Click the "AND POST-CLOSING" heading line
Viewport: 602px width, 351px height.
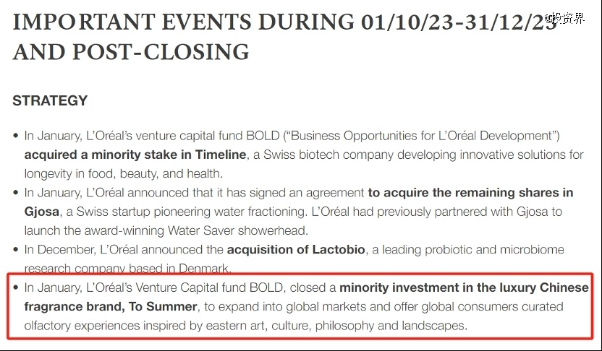131,52
